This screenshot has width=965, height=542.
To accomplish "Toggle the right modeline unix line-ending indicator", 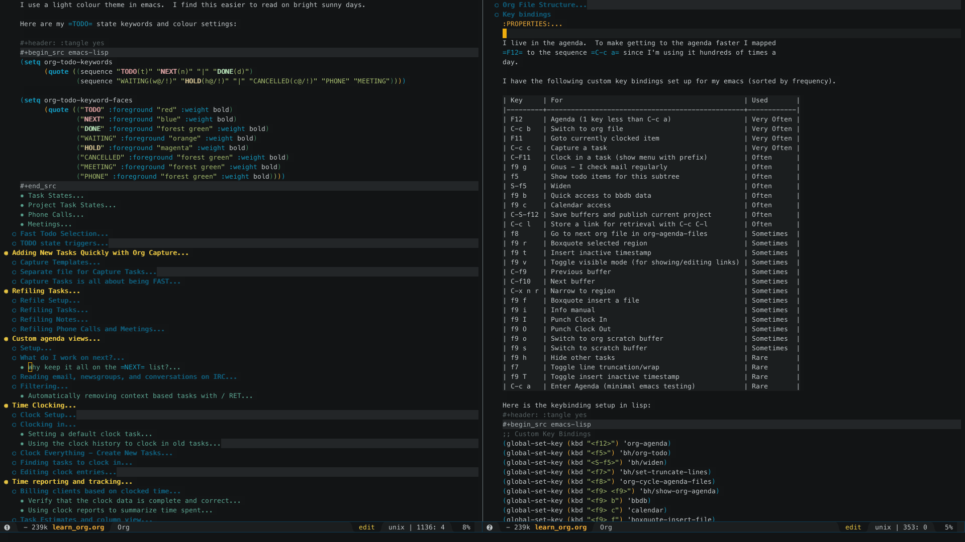I will [883, 527].
